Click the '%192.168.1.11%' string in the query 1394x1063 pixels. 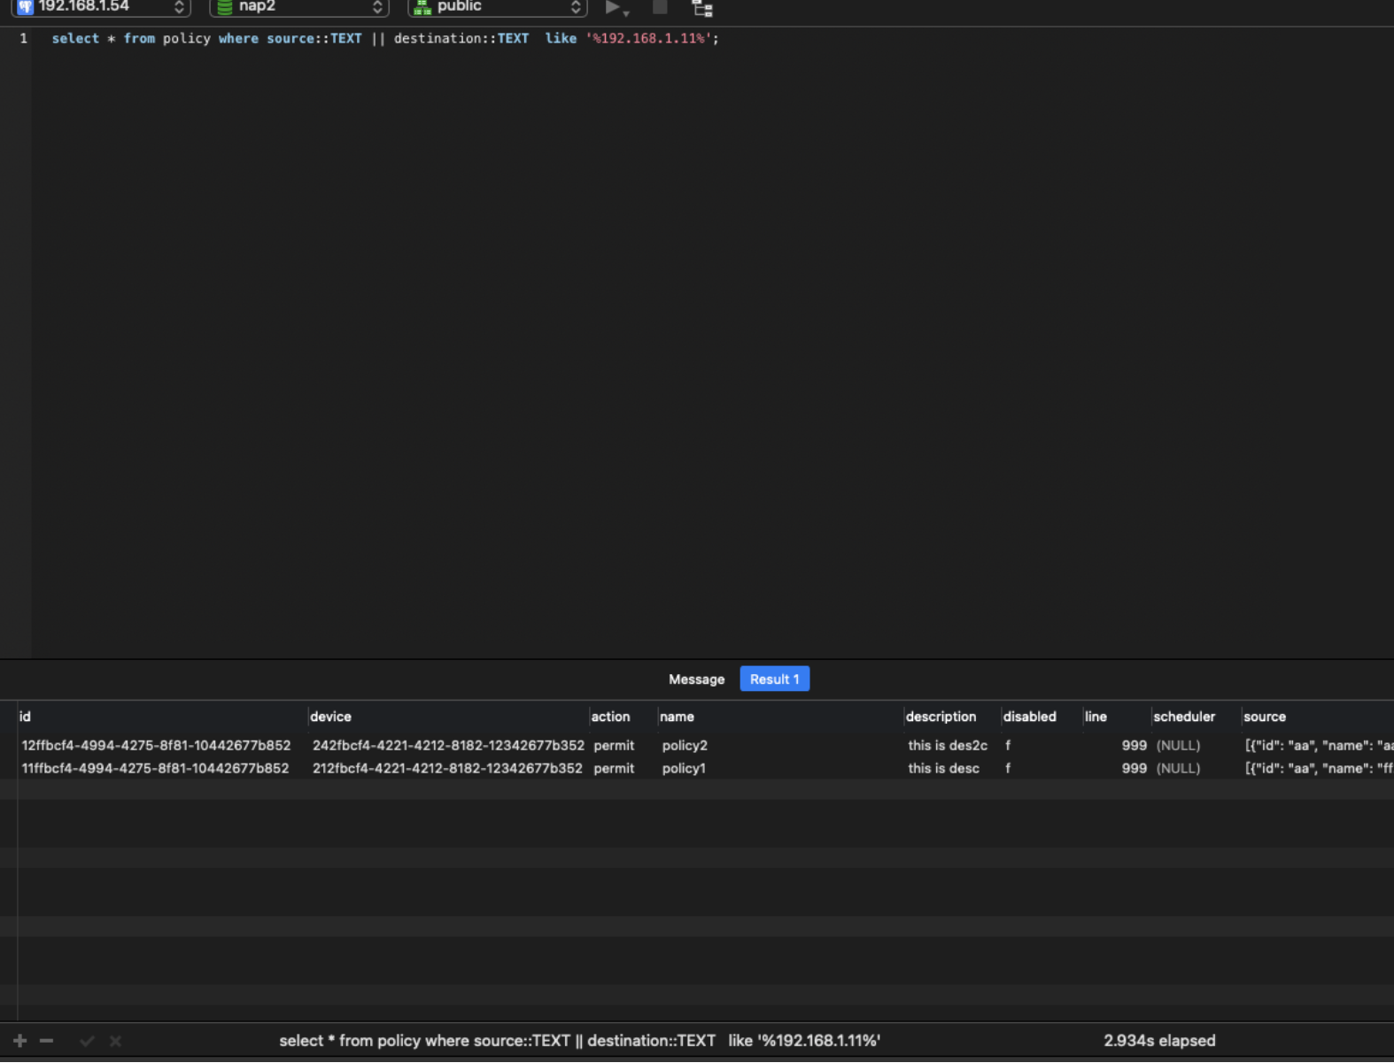648,39
